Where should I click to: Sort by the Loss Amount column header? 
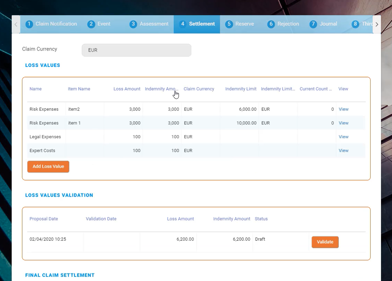[127, 89]
